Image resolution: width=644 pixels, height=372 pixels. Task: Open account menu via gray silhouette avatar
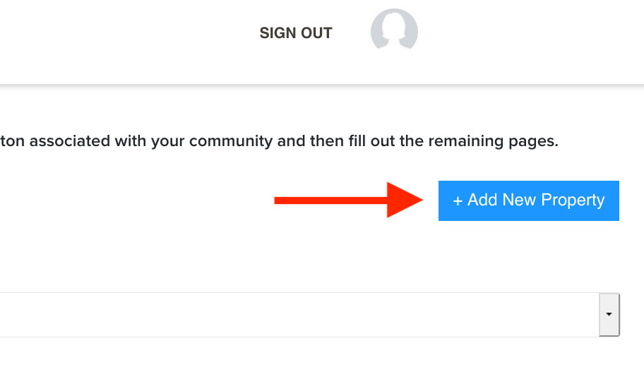[x=394, y=30]
